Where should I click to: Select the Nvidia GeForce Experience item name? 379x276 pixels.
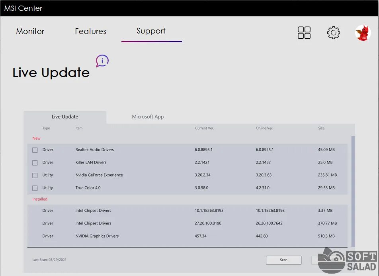coord(99,175)
